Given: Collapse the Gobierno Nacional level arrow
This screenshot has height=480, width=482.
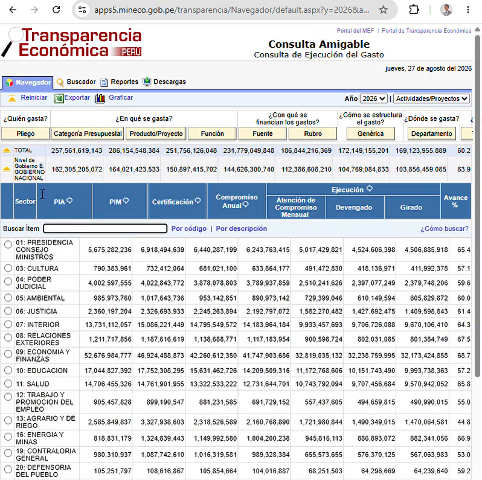Looking at the screenshot, I should click(x=7, y=169).
